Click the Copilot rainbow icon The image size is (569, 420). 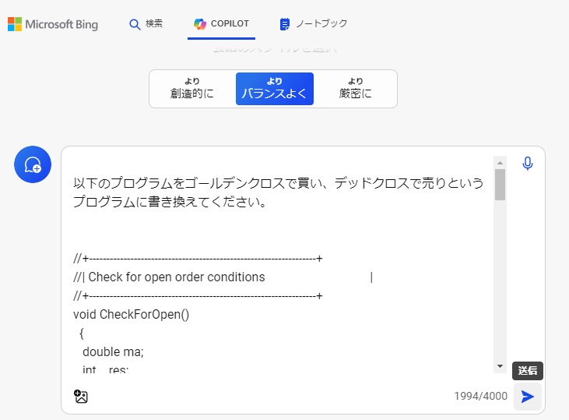click(x=200, y=24)
